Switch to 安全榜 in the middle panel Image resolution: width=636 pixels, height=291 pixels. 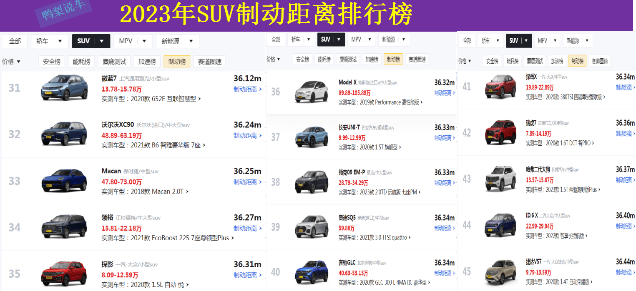click(x=302, y=60)
